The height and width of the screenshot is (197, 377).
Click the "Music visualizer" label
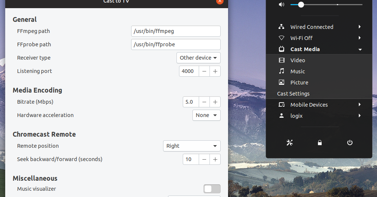36,189
